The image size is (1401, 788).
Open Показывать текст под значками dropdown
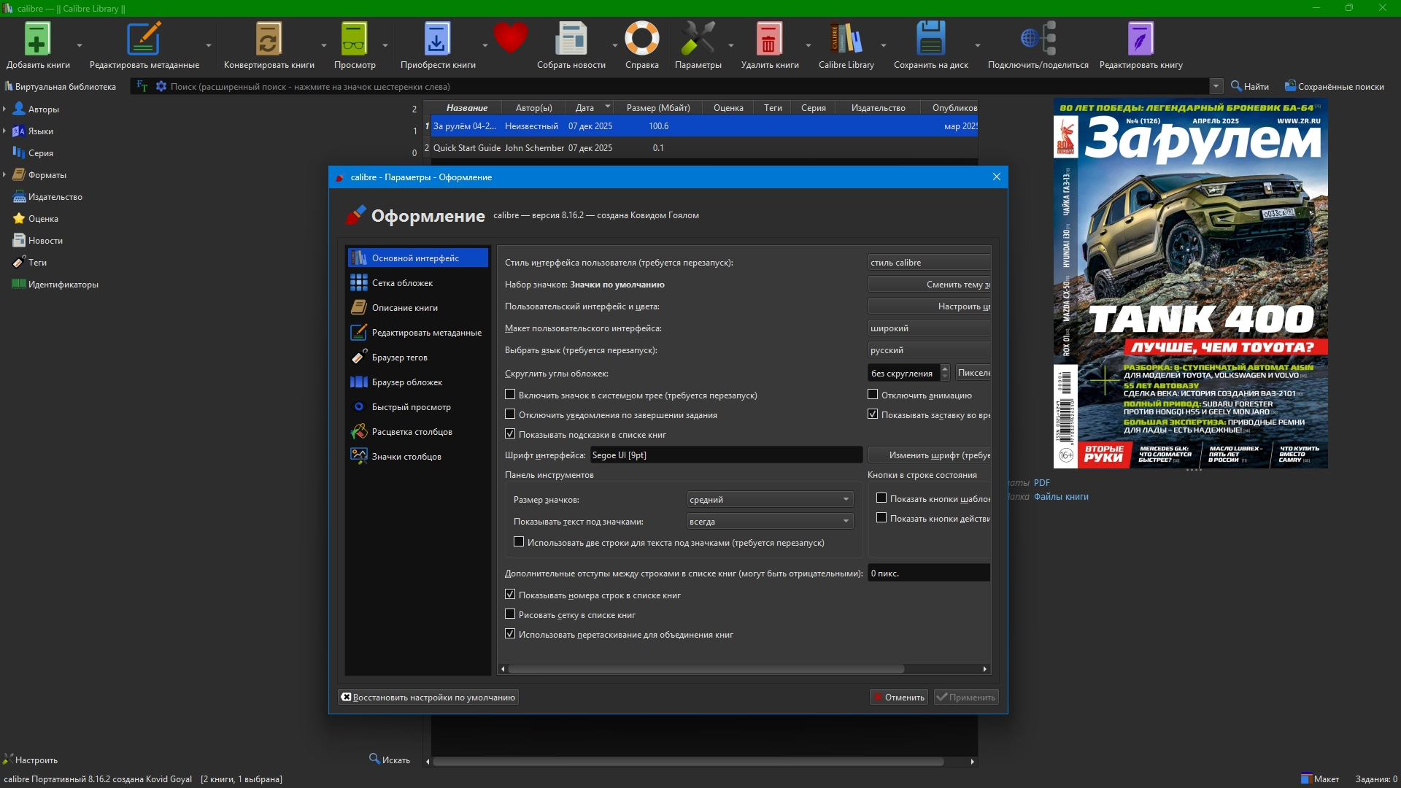[x=770, y=522]
